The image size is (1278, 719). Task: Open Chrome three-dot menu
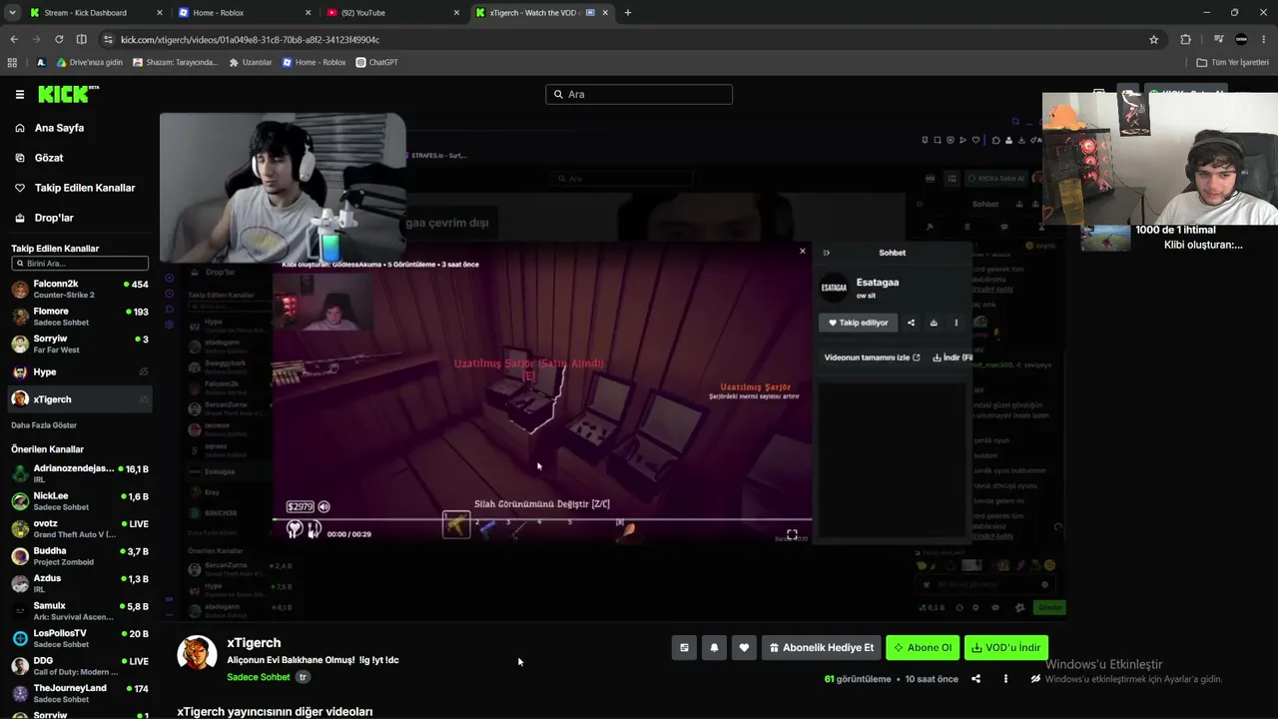[1264, 40]
